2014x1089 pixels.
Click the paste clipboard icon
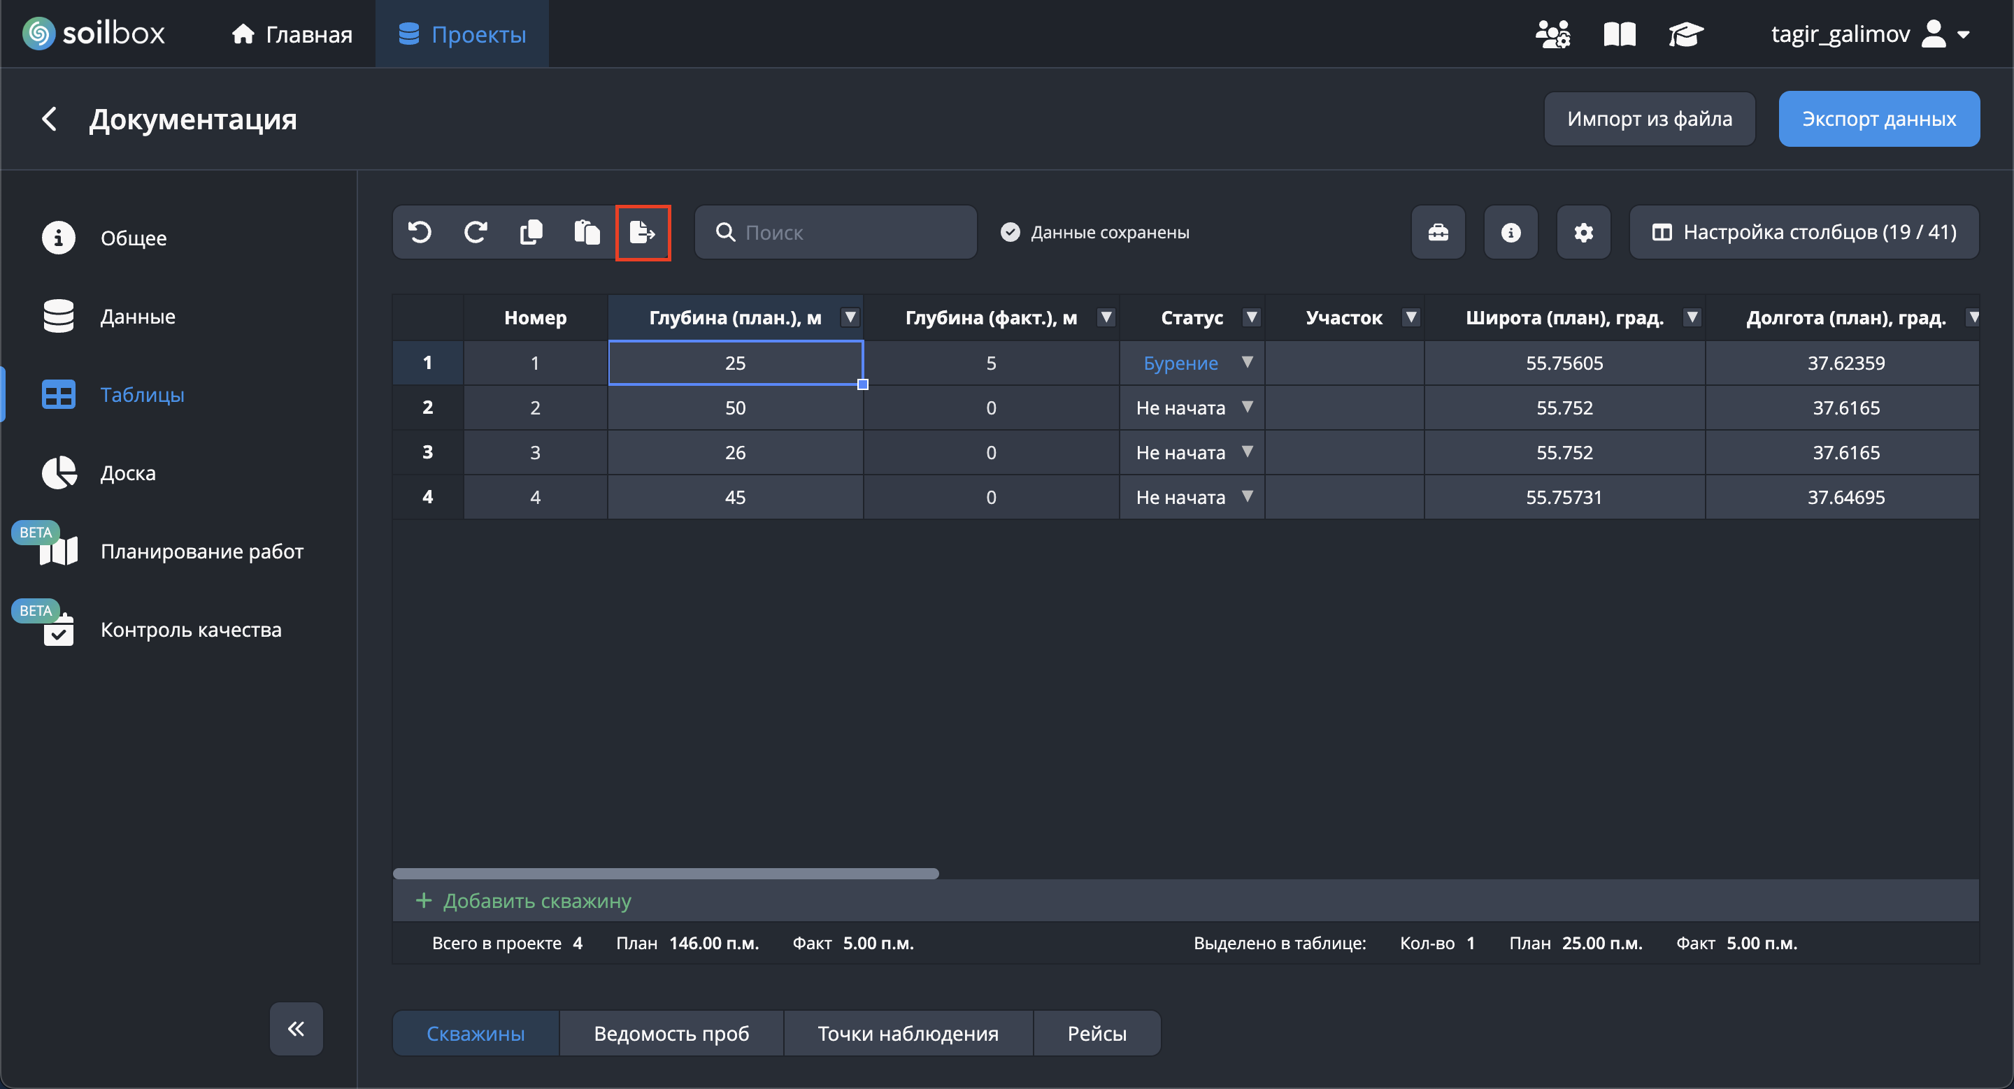click(x=587, y=232)
